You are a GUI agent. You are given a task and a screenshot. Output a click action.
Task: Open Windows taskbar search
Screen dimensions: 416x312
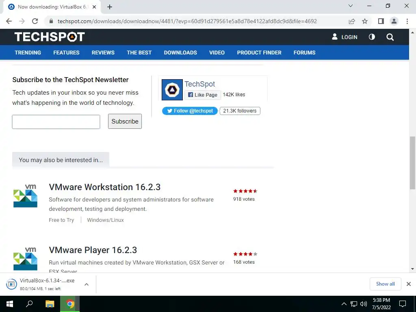pyautogui.click(x=29, y=304)
